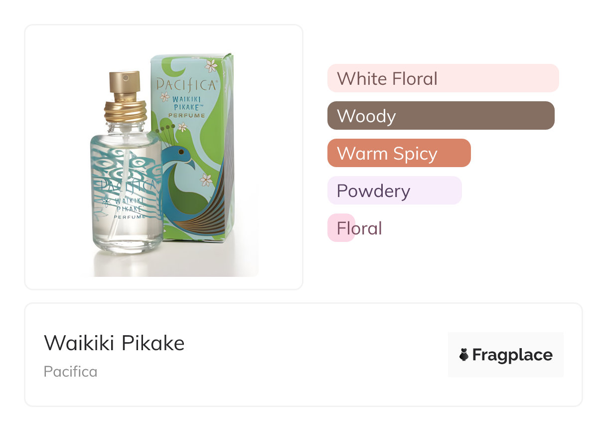Open the Waikiki Pikake title
This screenshot has height=431, width=607.
114,343
